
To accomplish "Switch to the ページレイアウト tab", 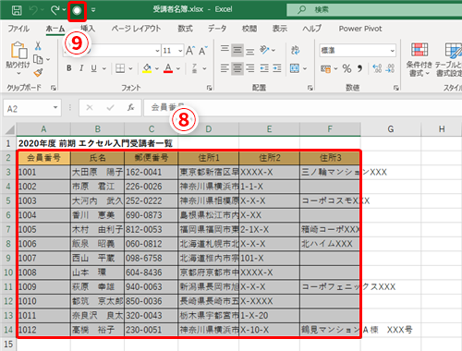I will [x=136, y=29].
